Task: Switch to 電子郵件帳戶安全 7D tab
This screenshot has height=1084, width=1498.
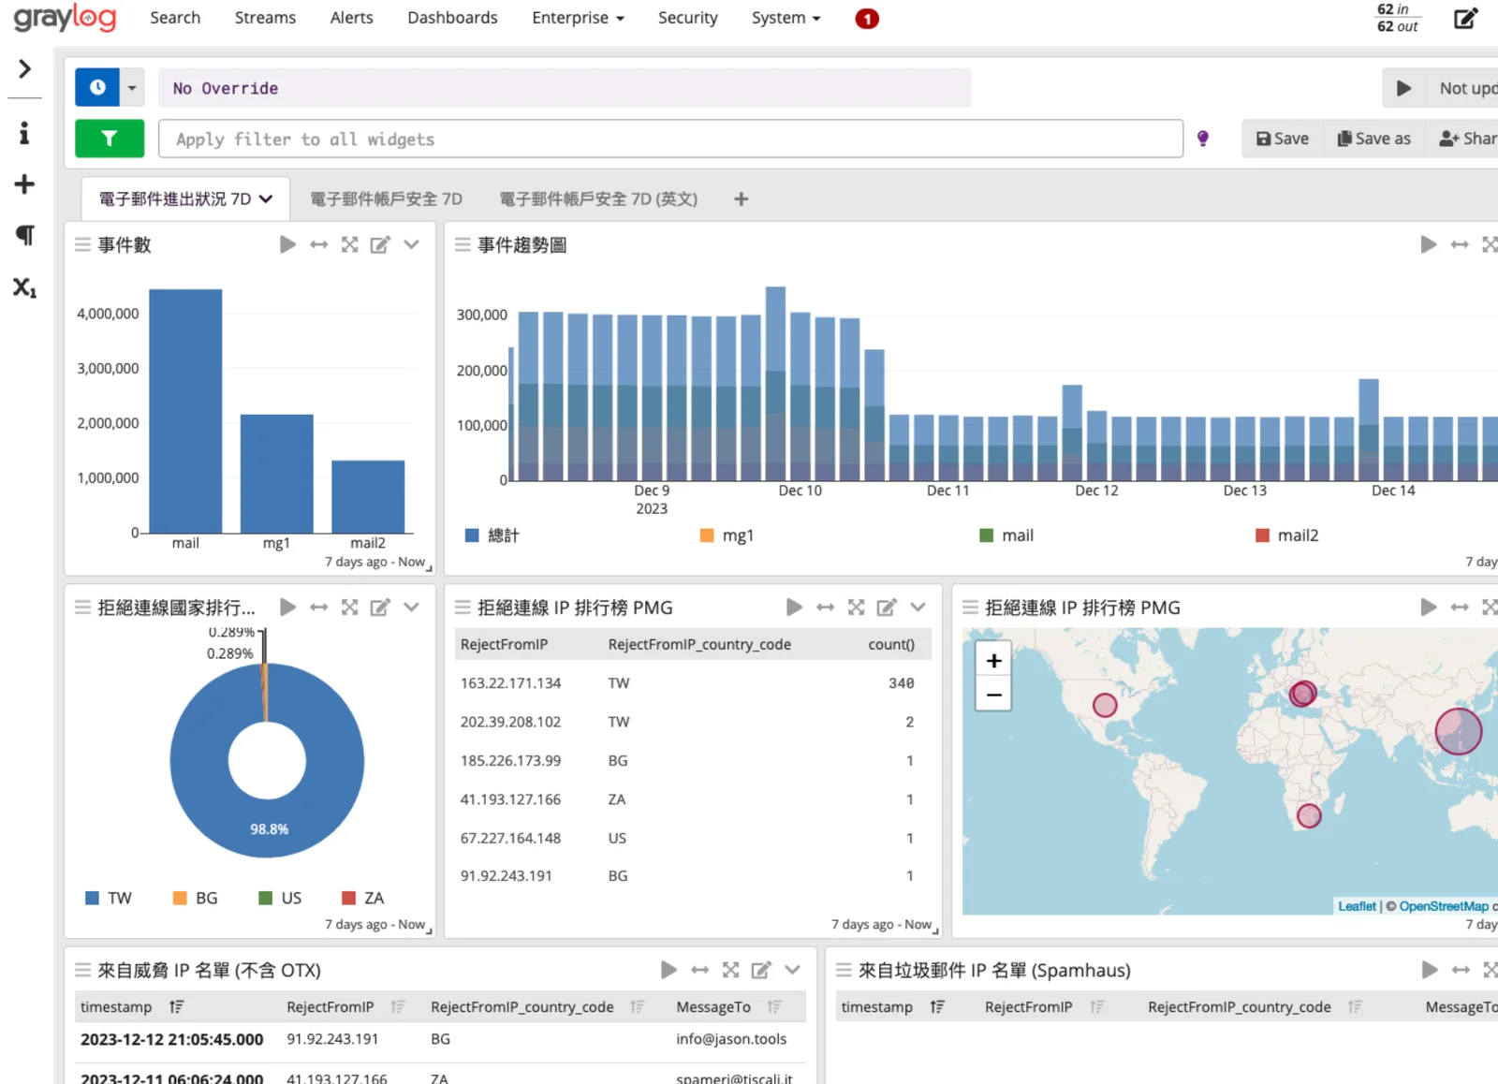Action: [x=386, y=198]
